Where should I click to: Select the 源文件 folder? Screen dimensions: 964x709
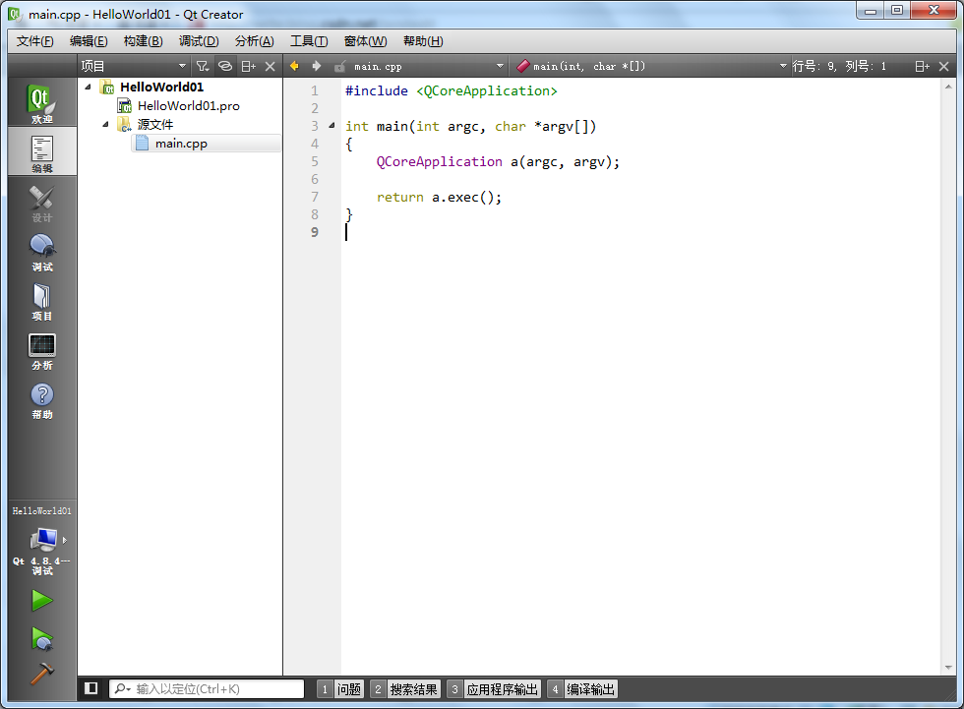(x=155, y=124)
